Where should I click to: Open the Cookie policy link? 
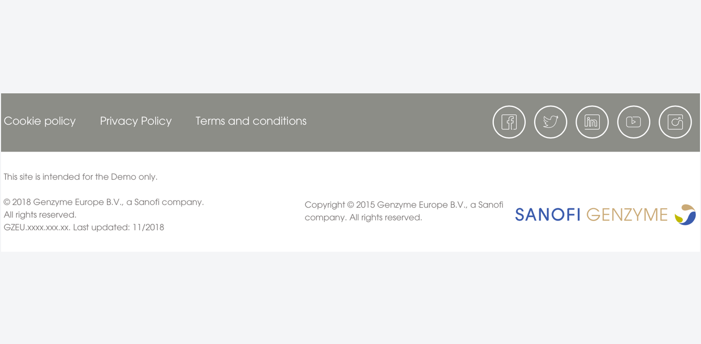40,121
